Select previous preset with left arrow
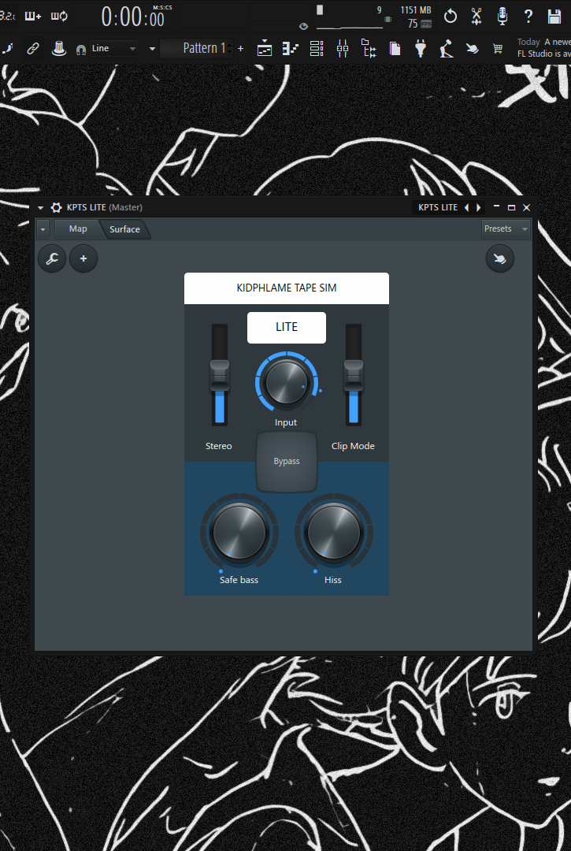The height and width of the screenshot is (851, 571). tap(467, 207)
